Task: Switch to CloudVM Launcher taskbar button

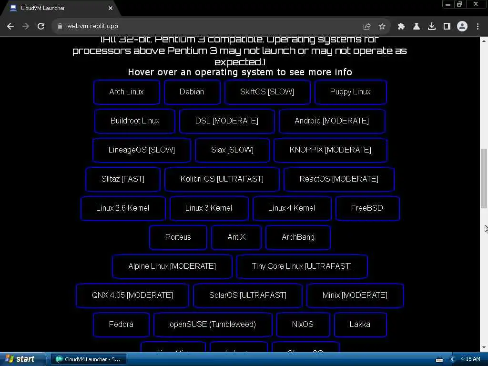Action: [88, 359]
